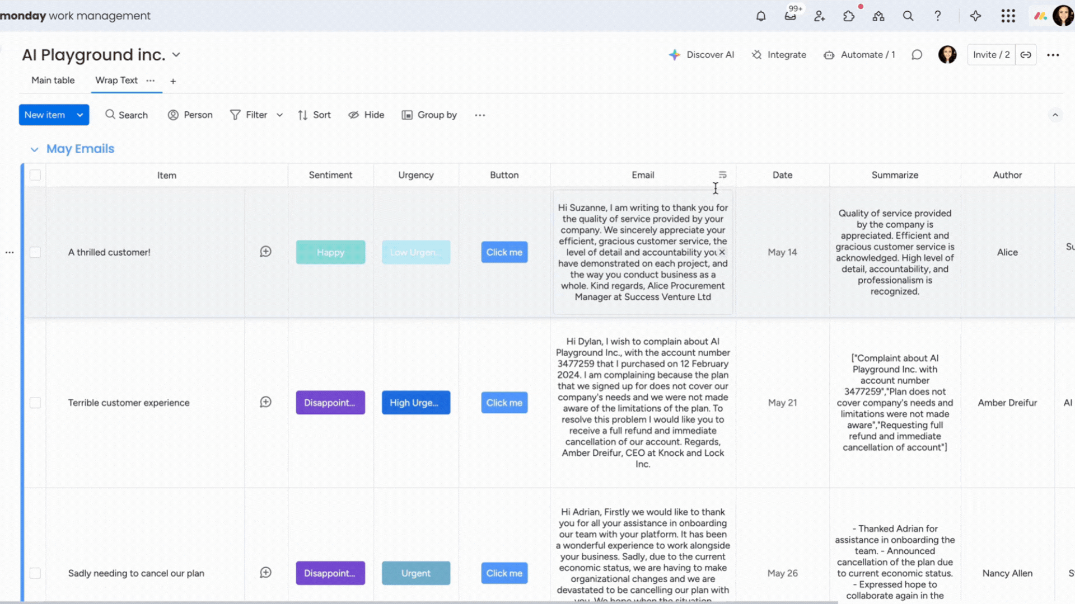This screenshot has height=604, width=1075.
Task: Open Discover AI
Action: [x=701, y=55]
